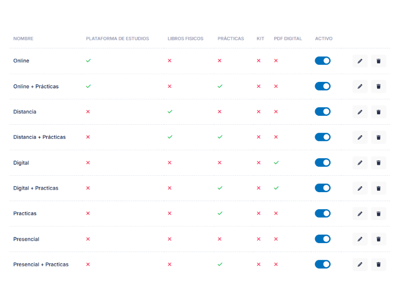The height and width of the screenshot is (289, 399).
Task: Sort by the Nombre column header
Action: (23, 39)
